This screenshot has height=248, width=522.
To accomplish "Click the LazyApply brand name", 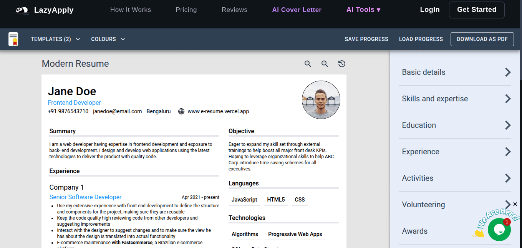I will pos(54,10).
